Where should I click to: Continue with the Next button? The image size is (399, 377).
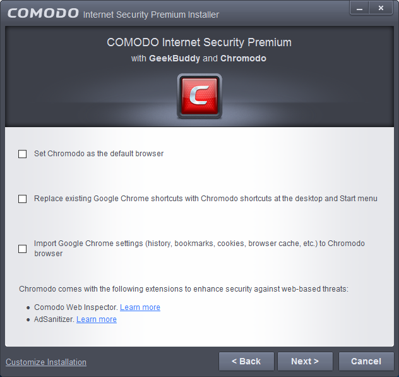click(x=305, y=361)
